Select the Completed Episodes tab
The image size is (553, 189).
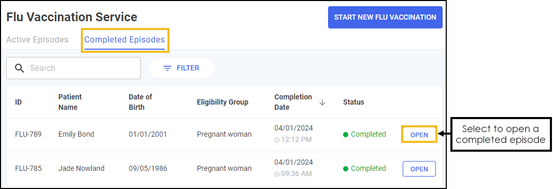tap(124, 39)
